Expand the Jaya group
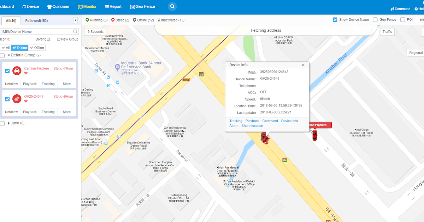The width and height of the screenshot is (424, 222). point(9,123)
